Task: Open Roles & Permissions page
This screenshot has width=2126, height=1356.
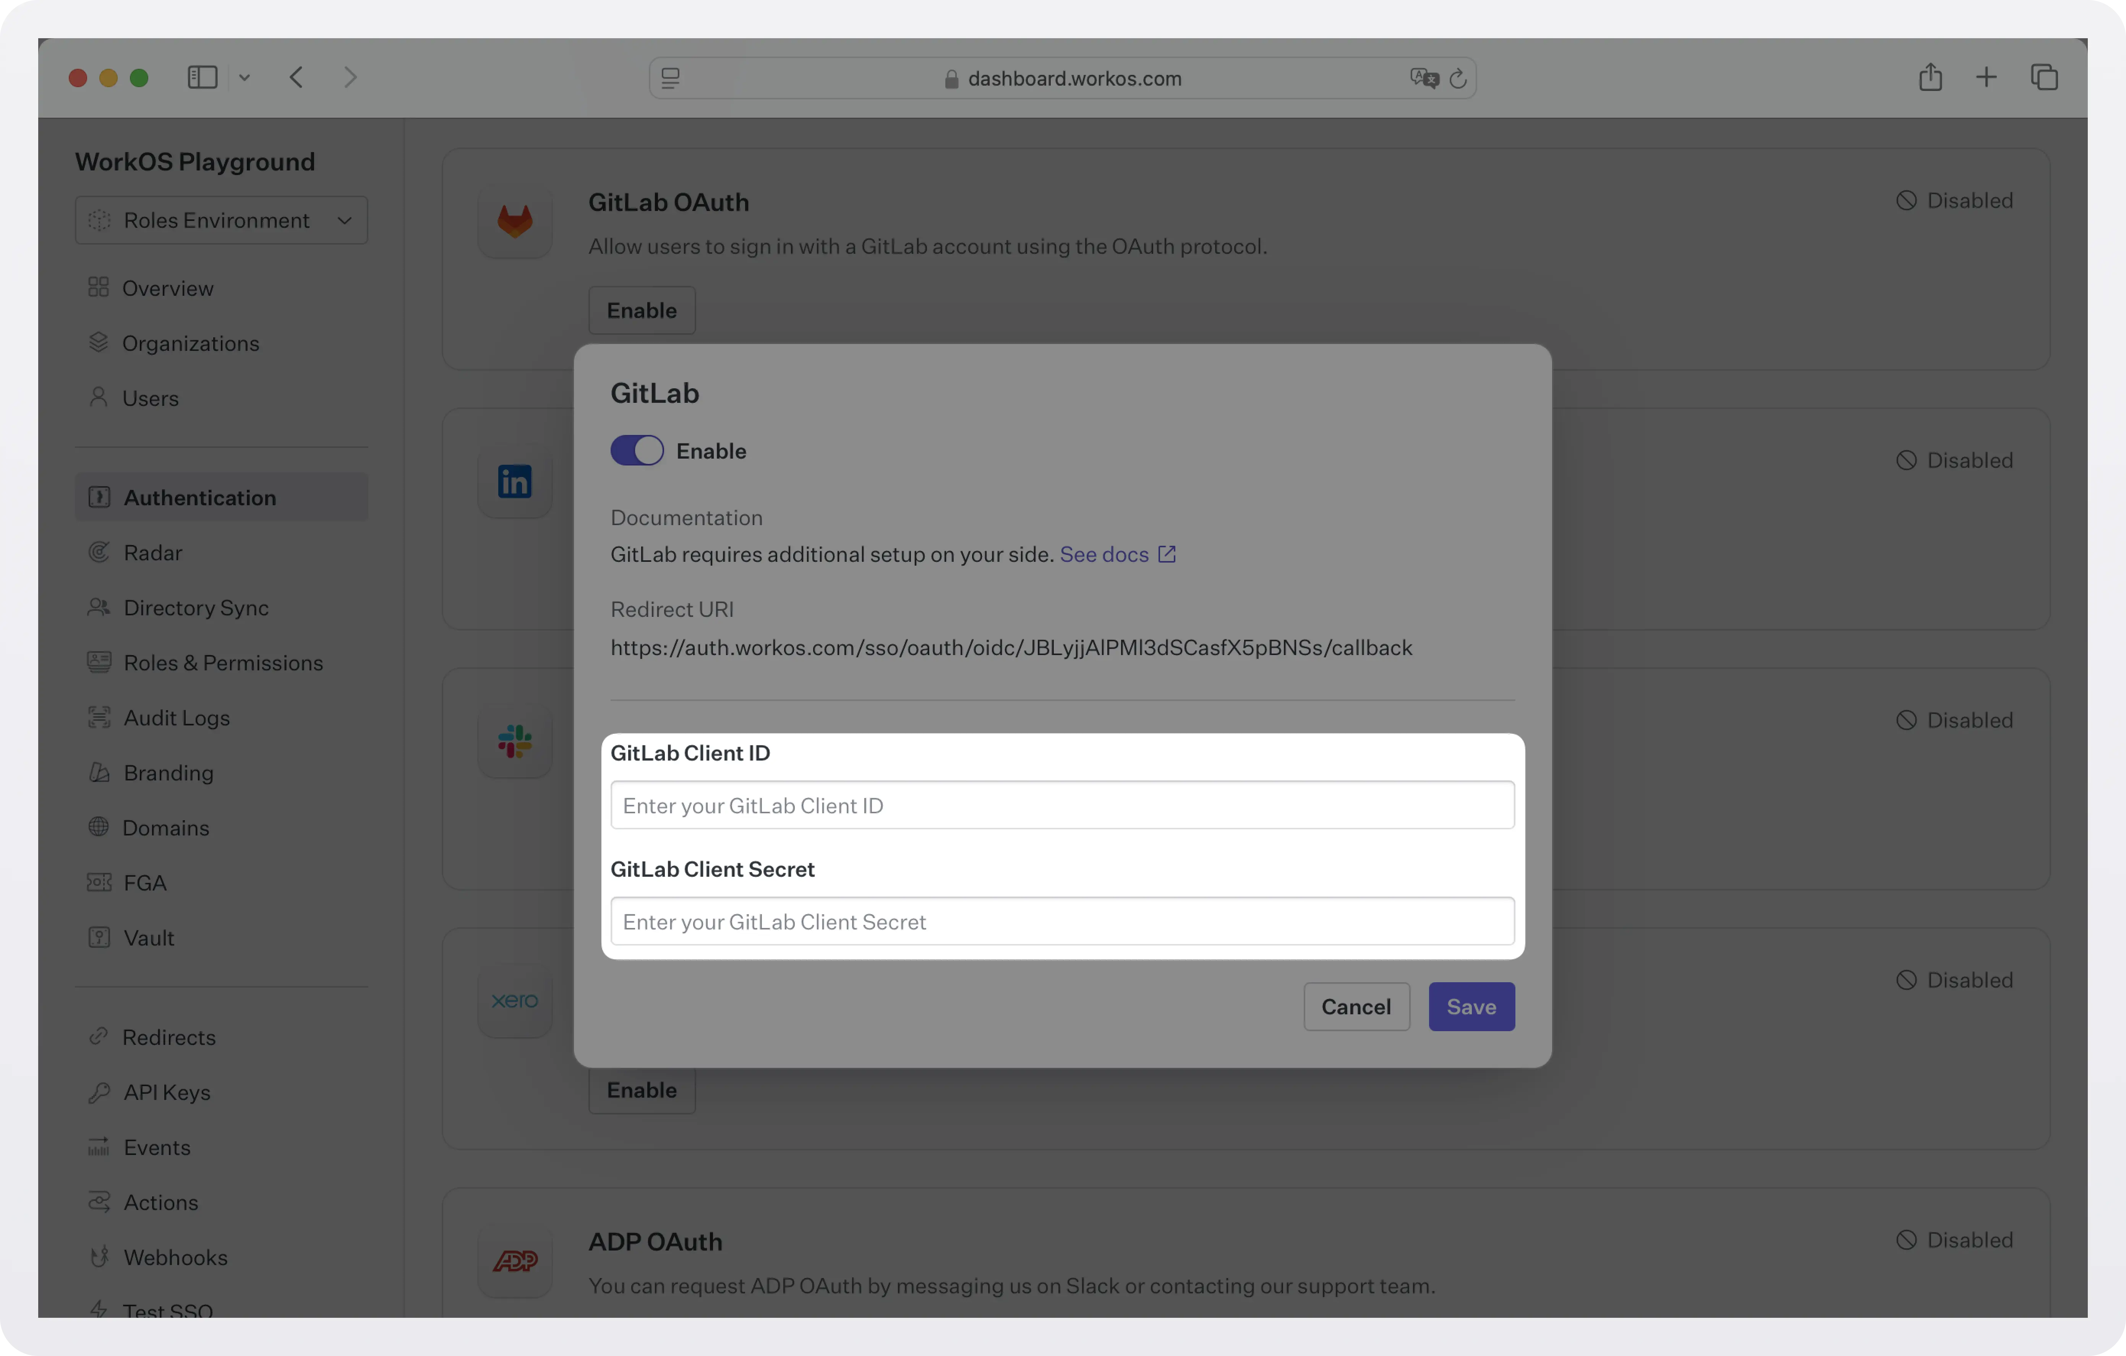Action: coord(224,663)
